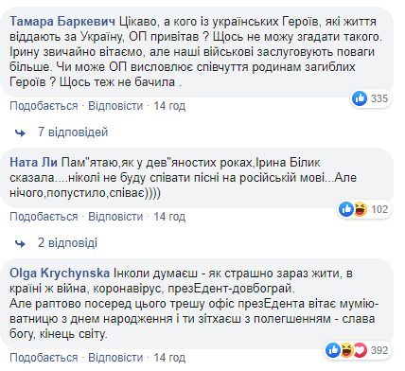Click the heart reaction on Olga Krychynska's comment
Image resolution: width=405 pixels, height=371 pixels.
[360, 350]
